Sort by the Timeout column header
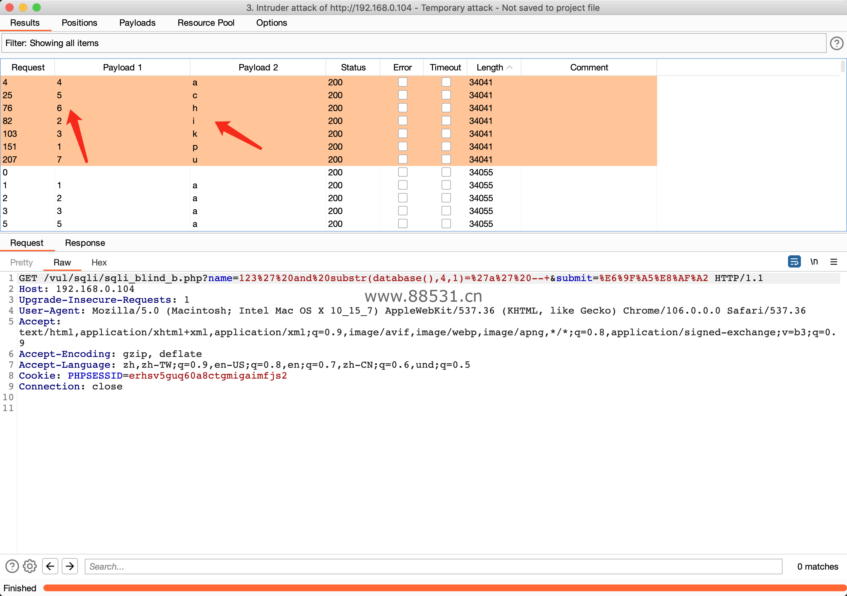This screenshot has width=847, height=596. click(x=445, y=67)
